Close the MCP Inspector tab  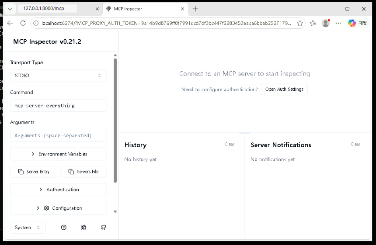[x=182, y=9]
